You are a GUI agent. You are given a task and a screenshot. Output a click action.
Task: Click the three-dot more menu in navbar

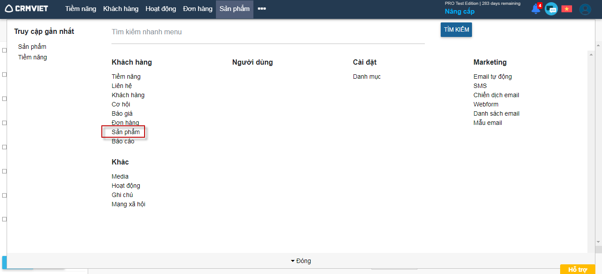point(262,9)
